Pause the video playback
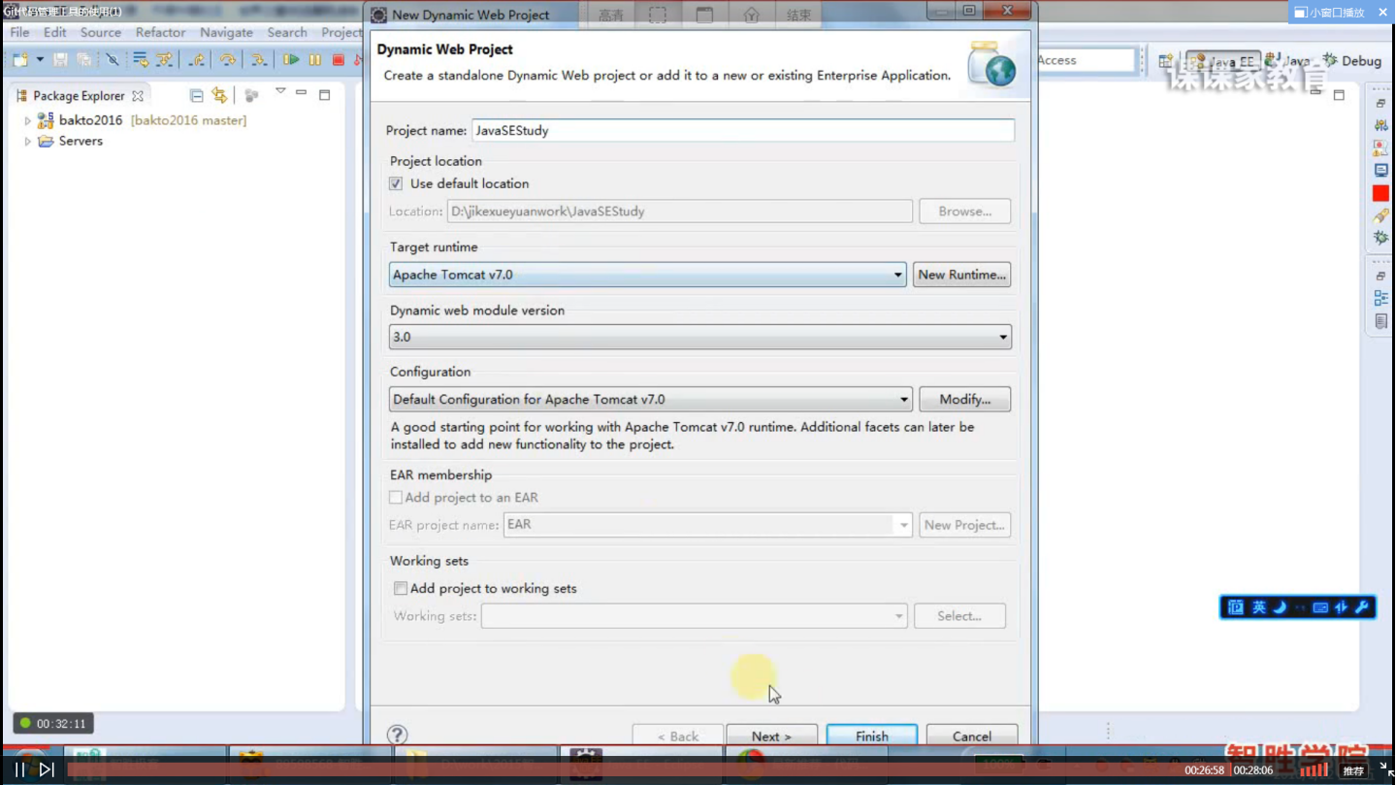Image resolution: width=1396 pixels, height=785 pixels. tap(19, 769)
